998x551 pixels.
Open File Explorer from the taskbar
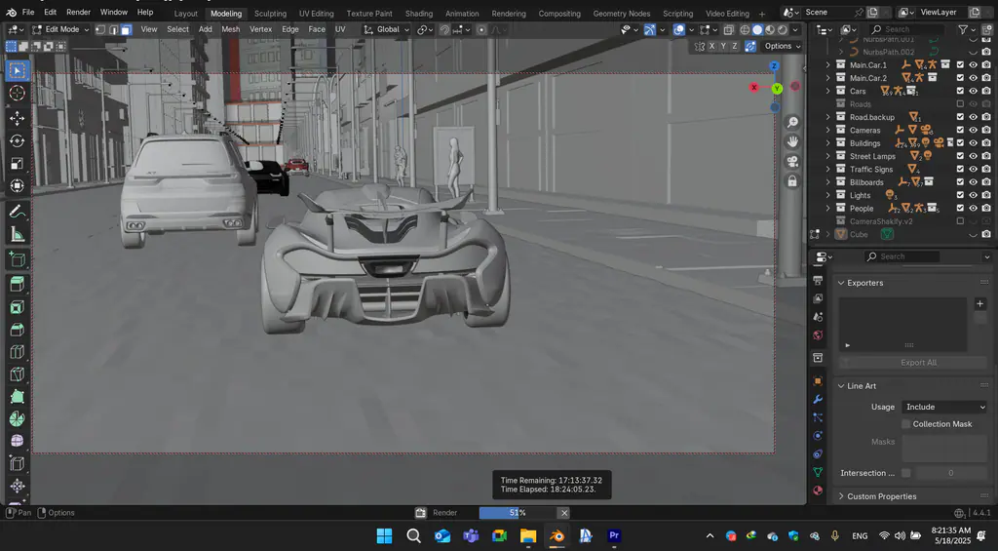coord(528,535)
